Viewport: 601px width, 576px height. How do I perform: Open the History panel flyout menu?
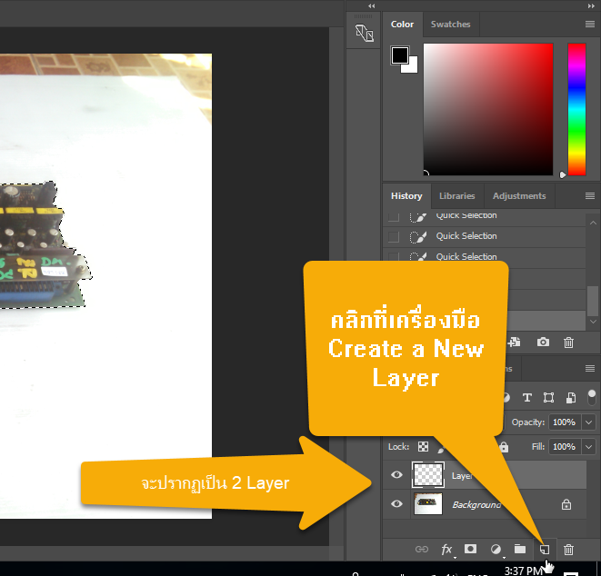[x=590, y=195]
